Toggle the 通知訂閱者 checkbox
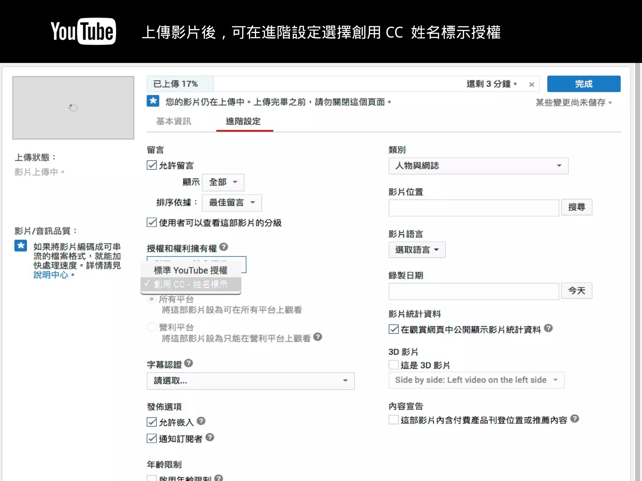 (x=152, y=438)
